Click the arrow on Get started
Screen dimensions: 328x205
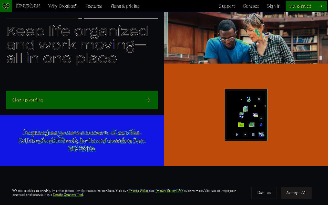coord(321,6)
